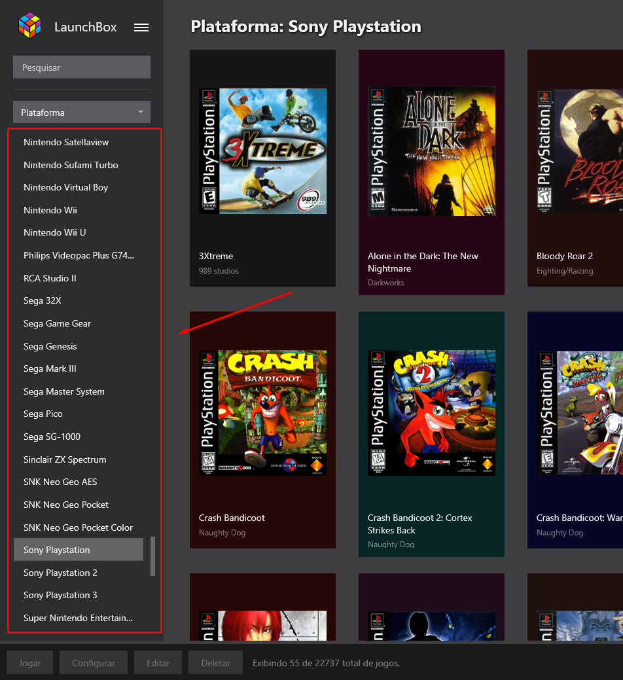Select Alone in the Dark cover art
Image resolution: width=623 pixels, height=680 pixels.
click(x=431, y=151)
